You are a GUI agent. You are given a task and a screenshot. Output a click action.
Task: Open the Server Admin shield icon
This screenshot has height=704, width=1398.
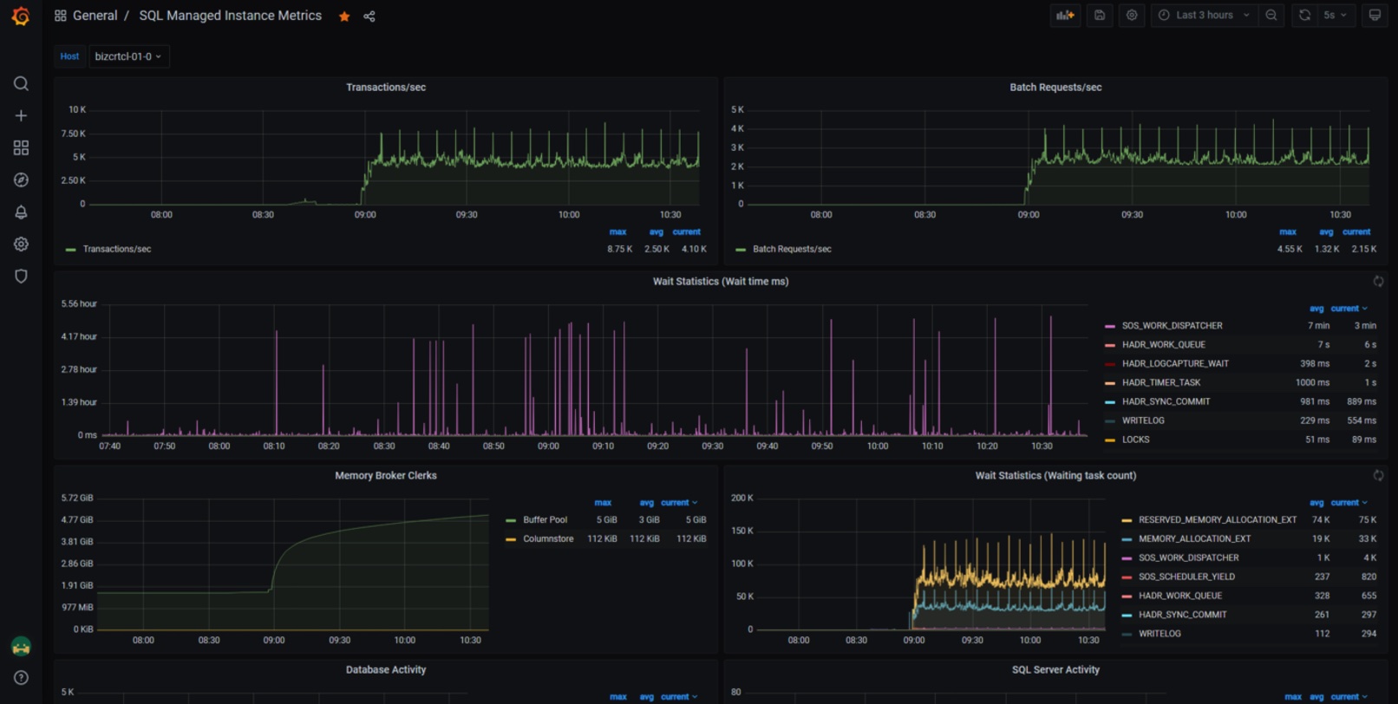[21, 276]
